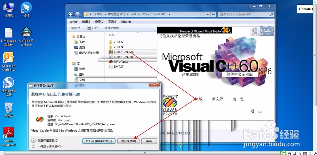Click the horizontal scrollbar at screen bottom
Viewport: 317px width, 155px height.
[x=145, y=153]
